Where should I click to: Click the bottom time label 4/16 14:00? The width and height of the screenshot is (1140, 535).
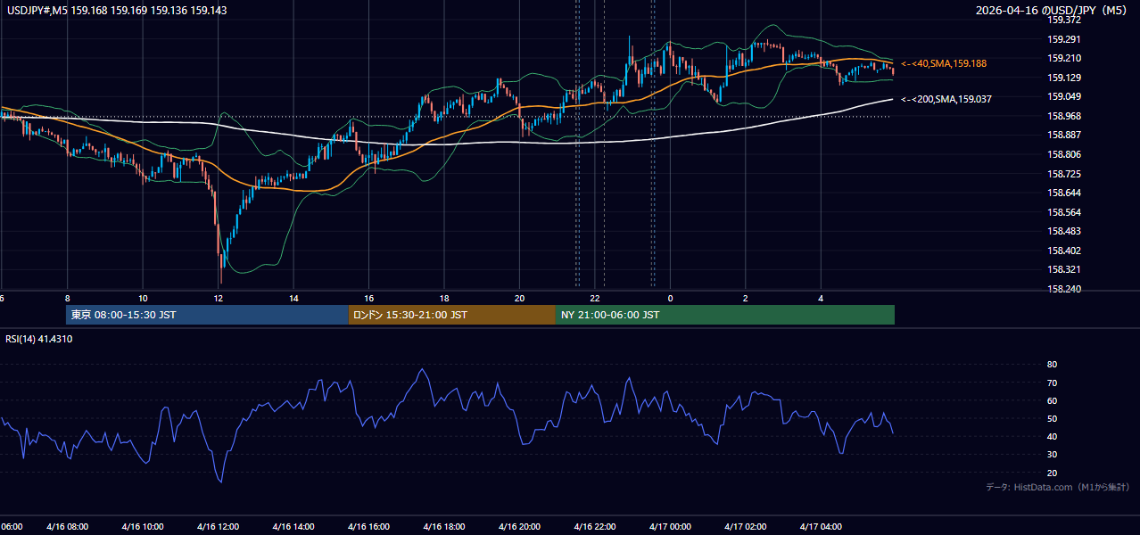(293, 527)
